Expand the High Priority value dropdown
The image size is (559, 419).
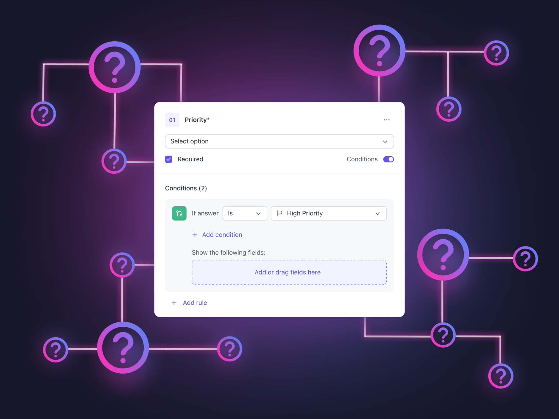pos(377,213)
